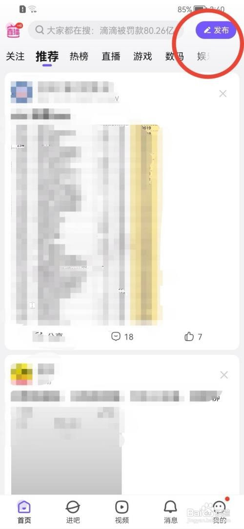Open the 热榜 tab
Viewport: 244px width, 529px height.
[79, 56]
